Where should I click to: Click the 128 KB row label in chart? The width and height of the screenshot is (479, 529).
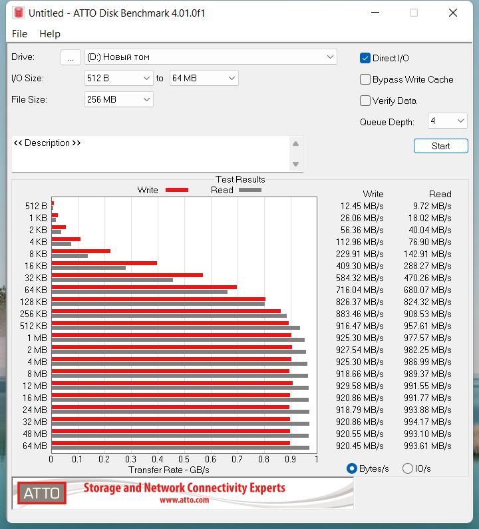34,302
